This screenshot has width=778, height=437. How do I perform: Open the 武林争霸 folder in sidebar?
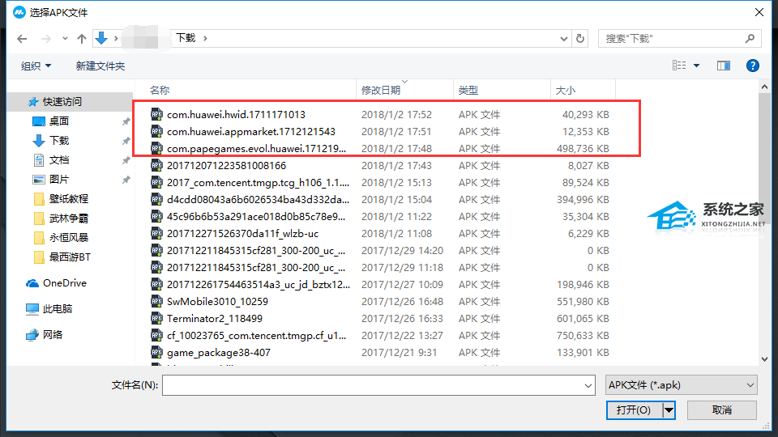[68, 218]
